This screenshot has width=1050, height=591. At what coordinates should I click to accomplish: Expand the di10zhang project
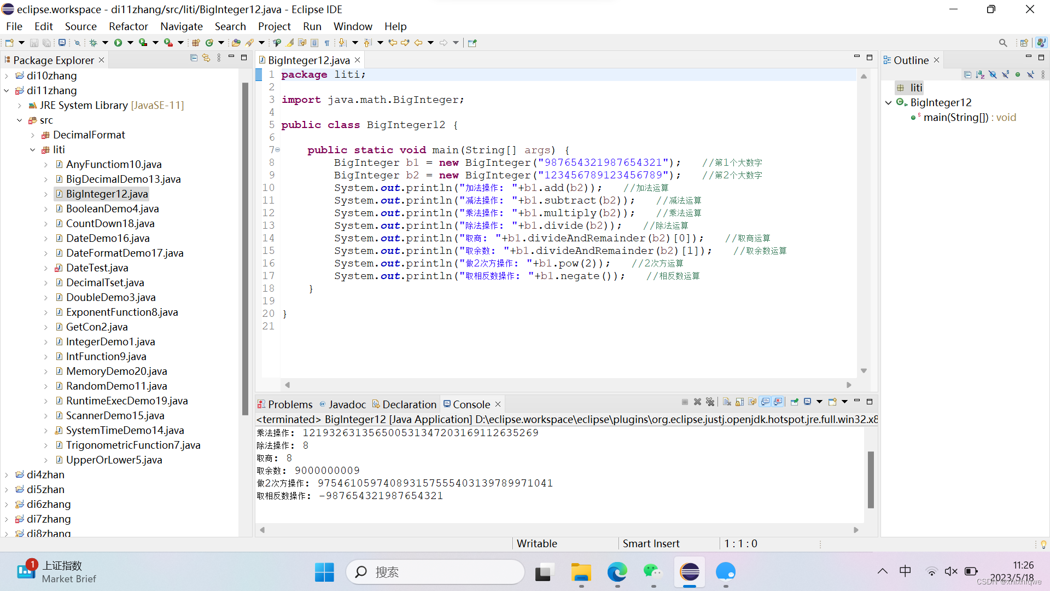pyautogui.click(x=7, y=76)
